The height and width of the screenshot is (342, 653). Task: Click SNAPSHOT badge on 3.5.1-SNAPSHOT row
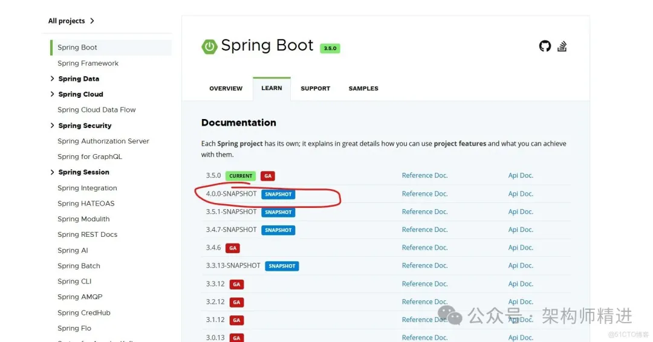pyautogui.click(x=278, y=212)
